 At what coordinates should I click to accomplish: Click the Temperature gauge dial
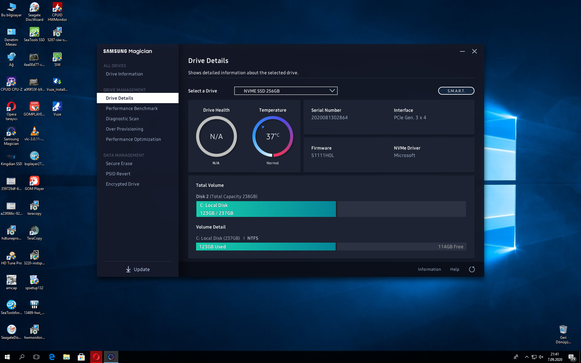(273, 136)
